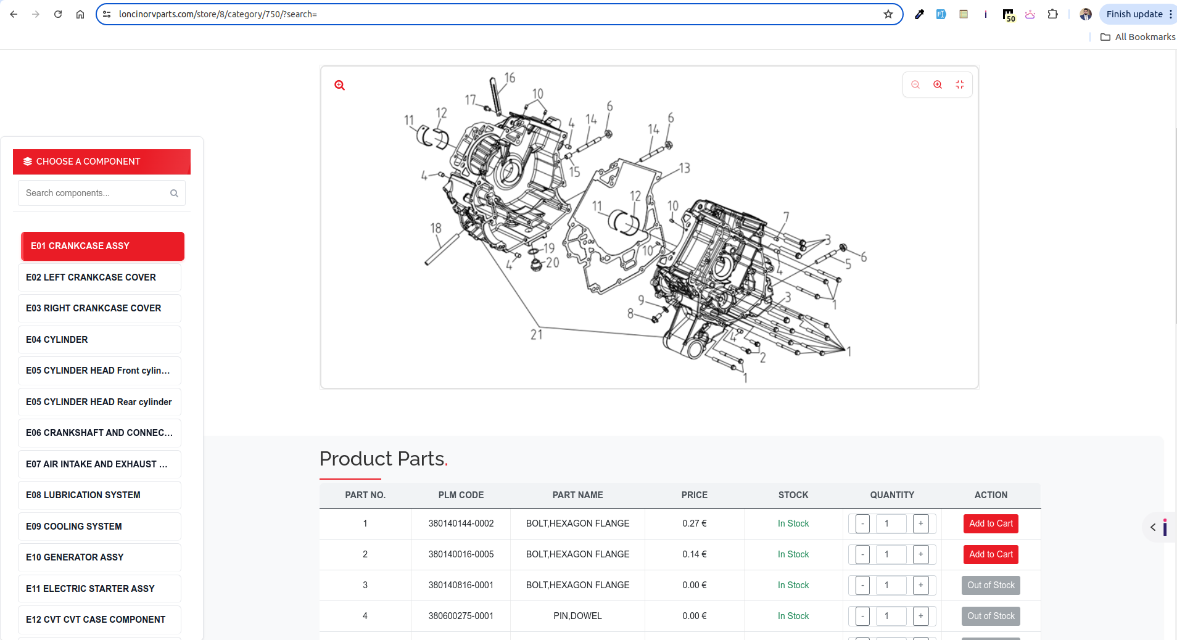Bookmark this page with the star icon
The width and height of the screenshot is (1177, 640).
coord(888,14)
